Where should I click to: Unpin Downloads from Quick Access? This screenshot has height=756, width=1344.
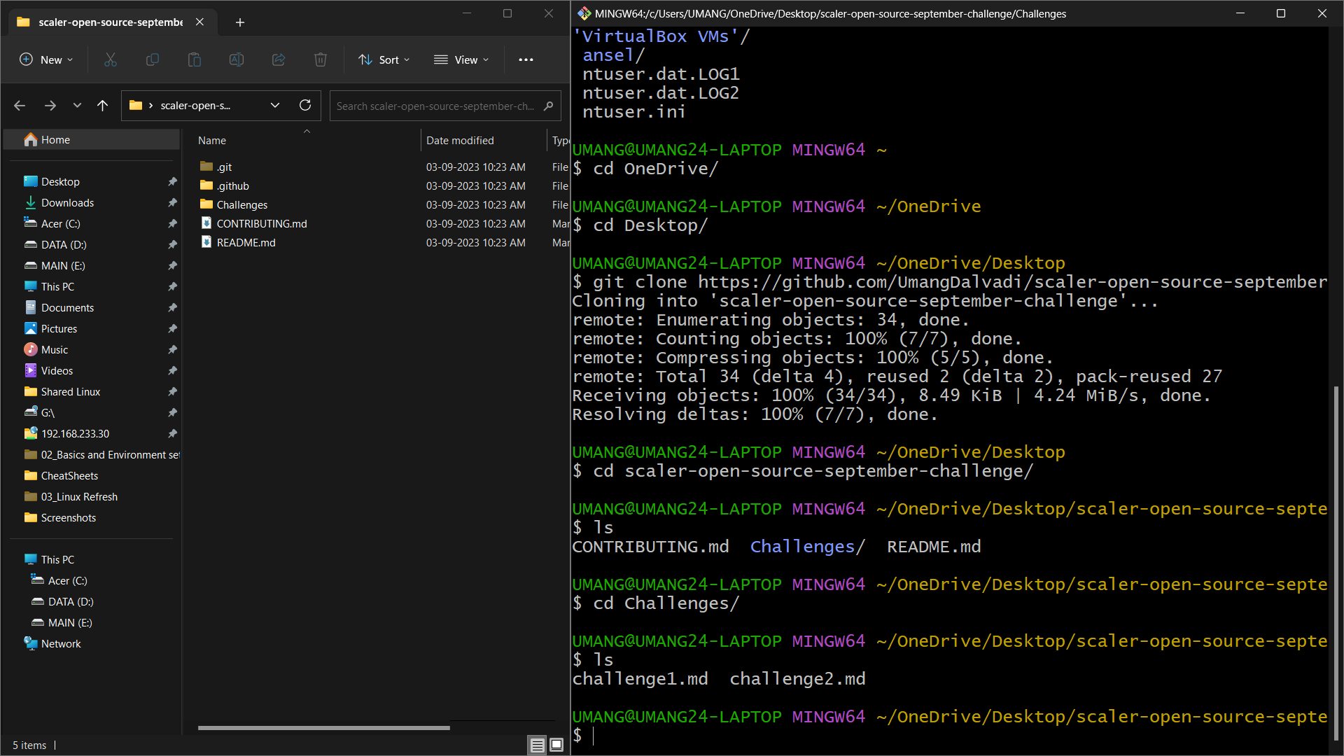(172, 202)
